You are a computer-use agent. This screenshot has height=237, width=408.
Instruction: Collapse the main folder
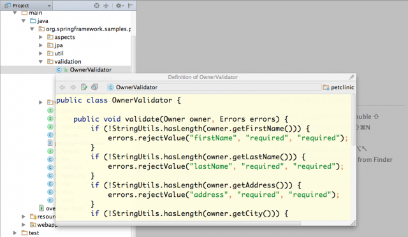click(x=15, y=13)
